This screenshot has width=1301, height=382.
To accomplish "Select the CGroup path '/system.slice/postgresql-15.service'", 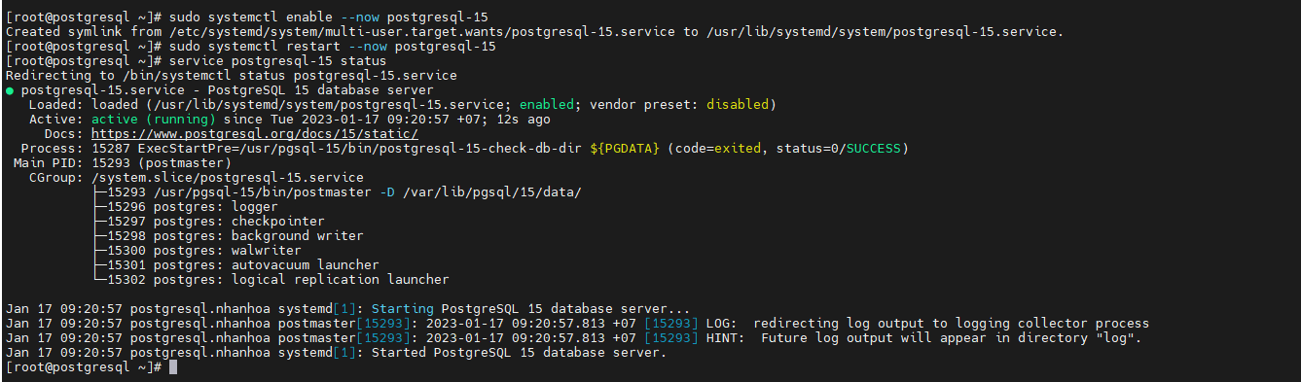I will [x=228, y=177].
